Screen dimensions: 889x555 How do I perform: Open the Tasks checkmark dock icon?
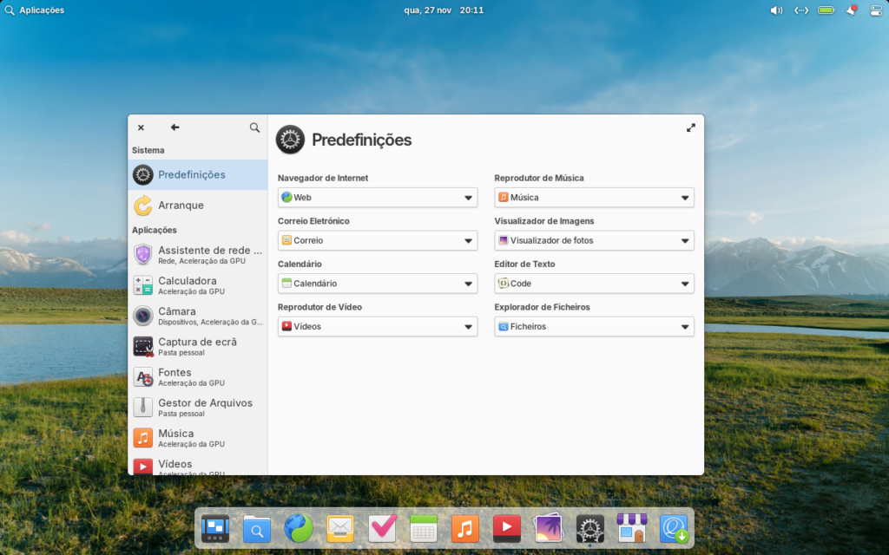click(x=382, y=528)
